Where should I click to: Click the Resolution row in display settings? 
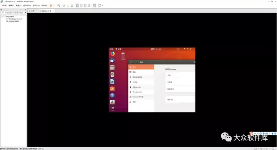pyautogui.click(x=180, y=82)
